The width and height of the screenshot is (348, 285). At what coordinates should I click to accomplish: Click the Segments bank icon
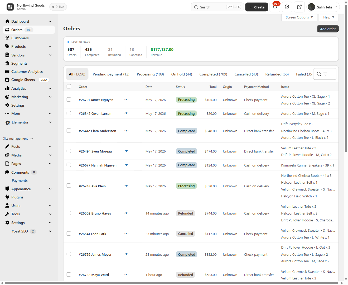[x=7, y=63]
